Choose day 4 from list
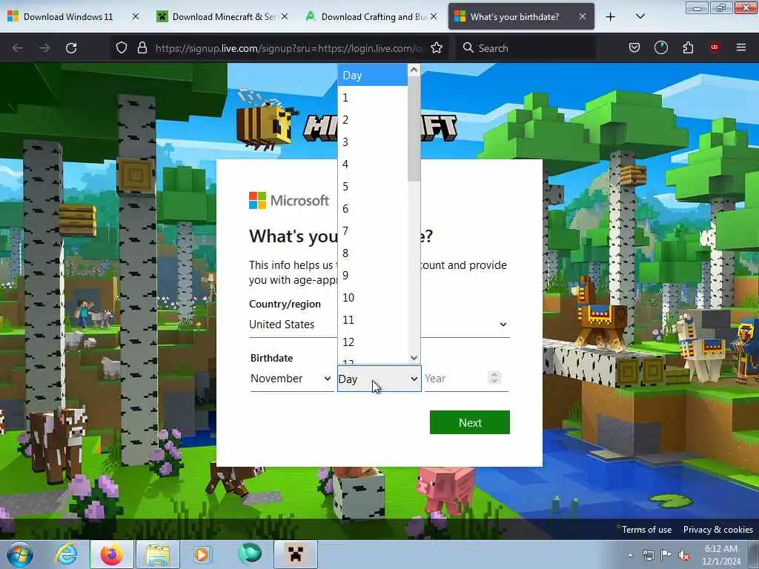This screenshot has height=569, width=759. pos(373,164)
